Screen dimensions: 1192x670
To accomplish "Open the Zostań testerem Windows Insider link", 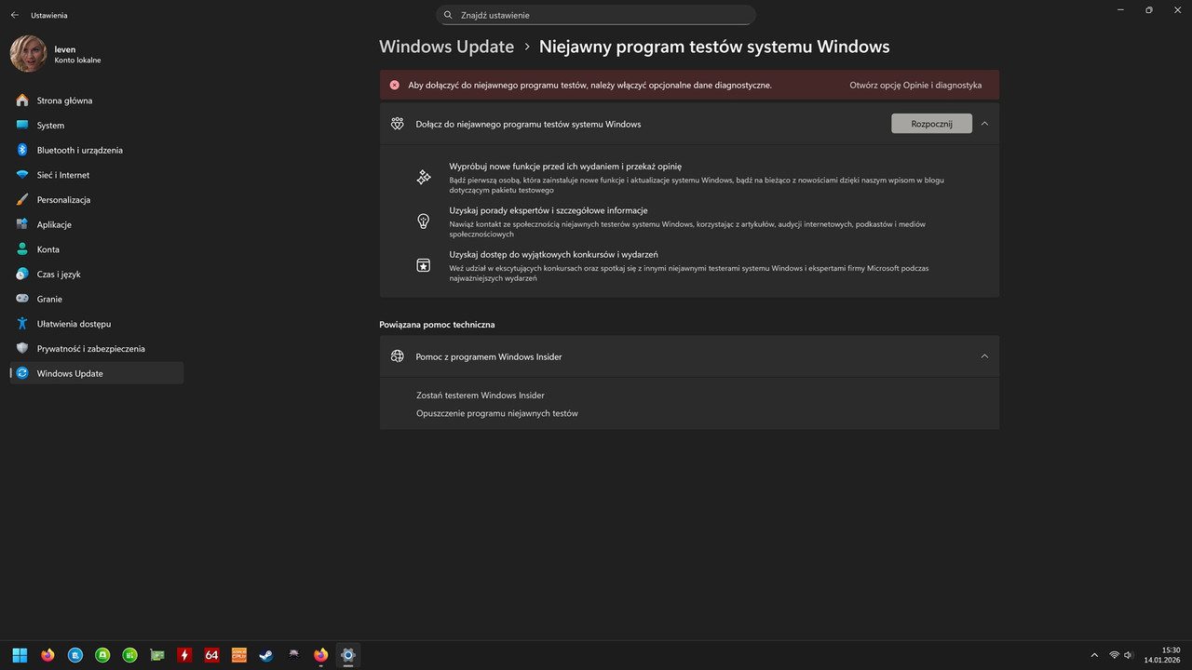I will pyautogui.click(x=481, y=395).
